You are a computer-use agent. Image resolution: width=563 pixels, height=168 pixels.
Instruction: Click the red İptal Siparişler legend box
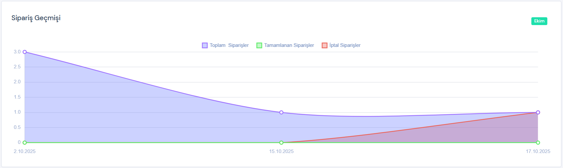click(324, 45)
